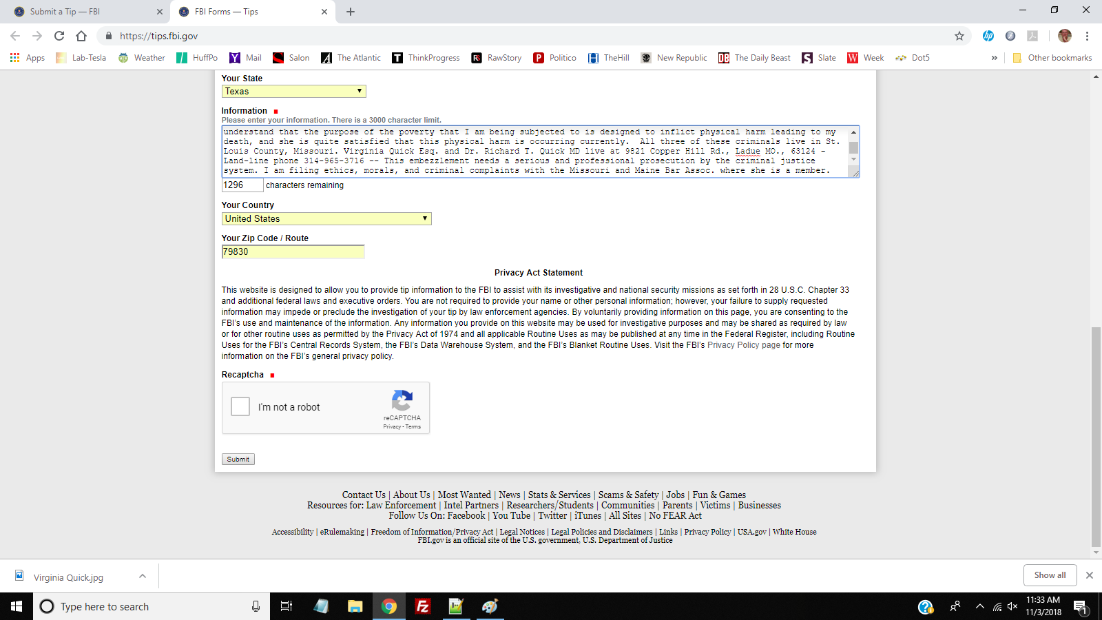The height and width of the screenshot is (620, 1102).
Task: Go back with the browser back arrow
Action: tap(15, 36)
